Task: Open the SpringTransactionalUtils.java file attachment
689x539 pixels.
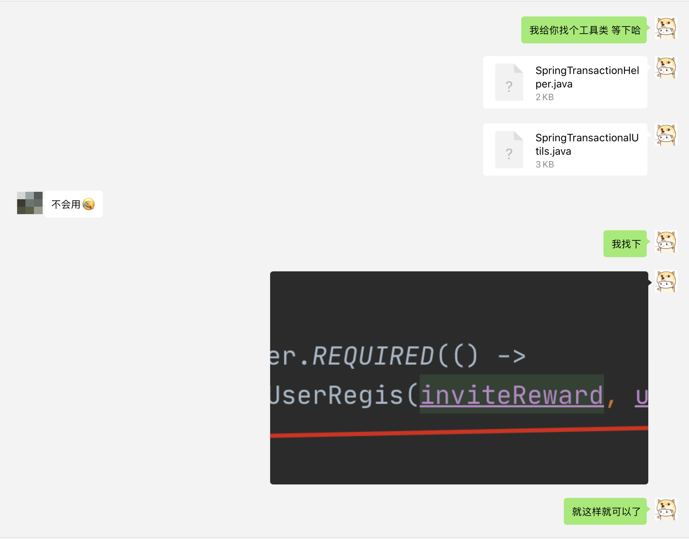Action: (x=565, y=150)
